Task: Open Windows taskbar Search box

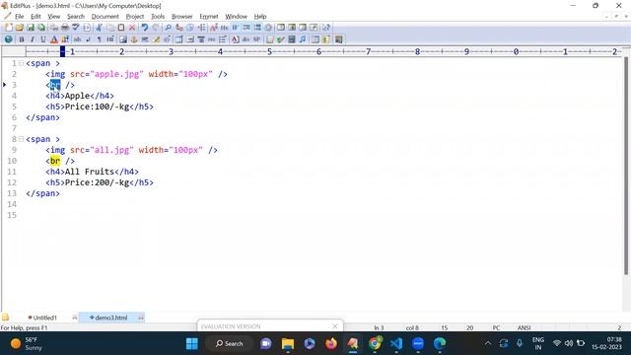Action: (230, 344)
